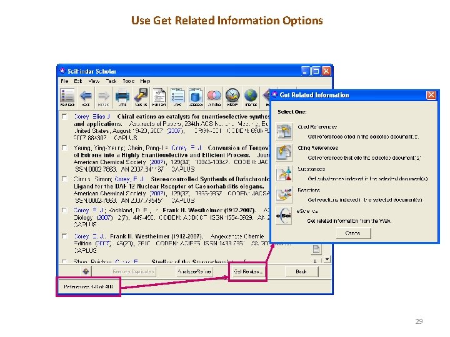Open the Task menu

tap(111, 81)
